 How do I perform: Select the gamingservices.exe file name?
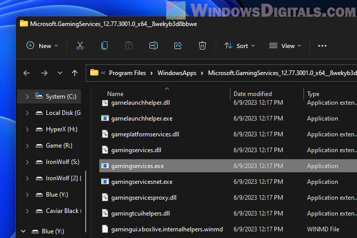pos(138,166)
